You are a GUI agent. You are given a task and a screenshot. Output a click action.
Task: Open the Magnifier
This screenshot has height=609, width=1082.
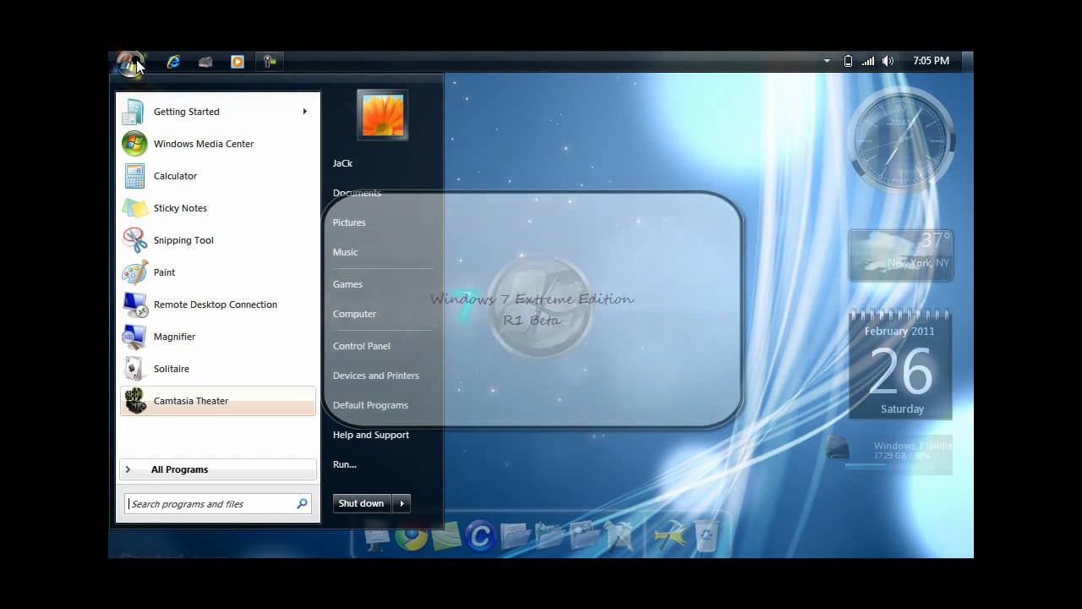(x=218, y=337)
